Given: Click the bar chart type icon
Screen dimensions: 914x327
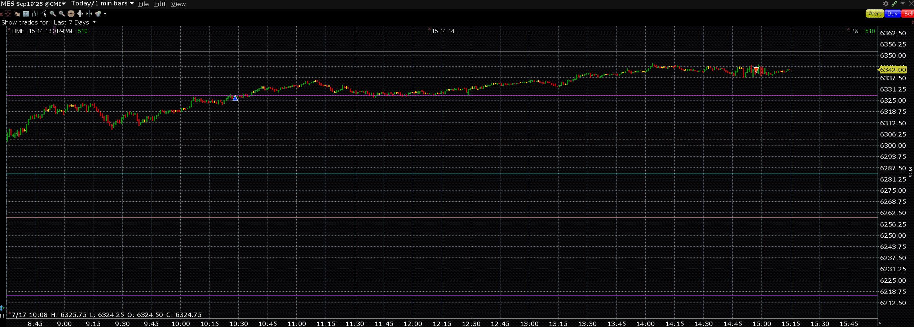Looking at the screenshot, I should [x=35, y=14].
